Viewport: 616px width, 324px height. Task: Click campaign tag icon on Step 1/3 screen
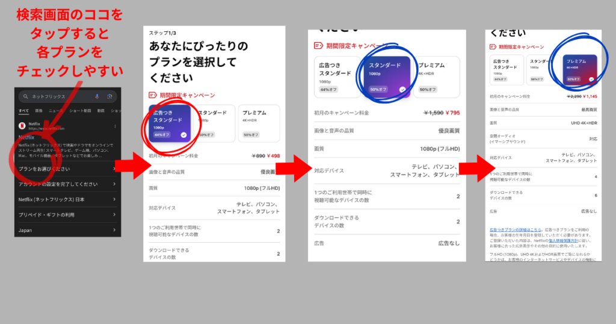[x=153, y=95]
